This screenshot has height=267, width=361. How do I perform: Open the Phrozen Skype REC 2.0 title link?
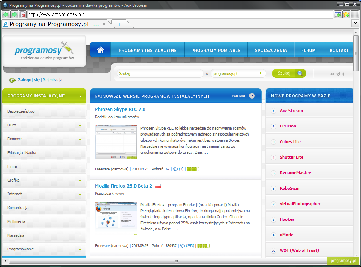click(120, 109)
